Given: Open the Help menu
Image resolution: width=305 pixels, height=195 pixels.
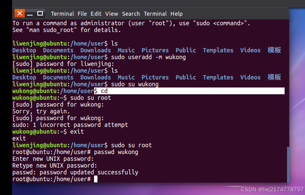Looking at the screenshot, I should pyautogui.click(x=177, y=14).
